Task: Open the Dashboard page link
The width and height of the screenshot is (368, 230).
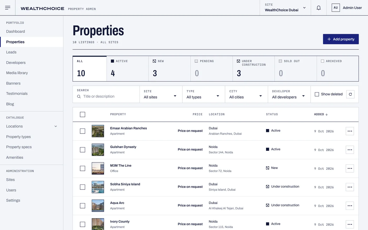Action: click(x=32, y=31)
